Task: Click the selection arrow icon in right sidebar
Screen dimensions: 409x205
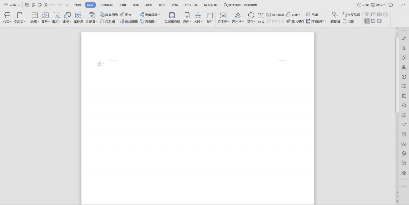Action: [x=404, y=48]
